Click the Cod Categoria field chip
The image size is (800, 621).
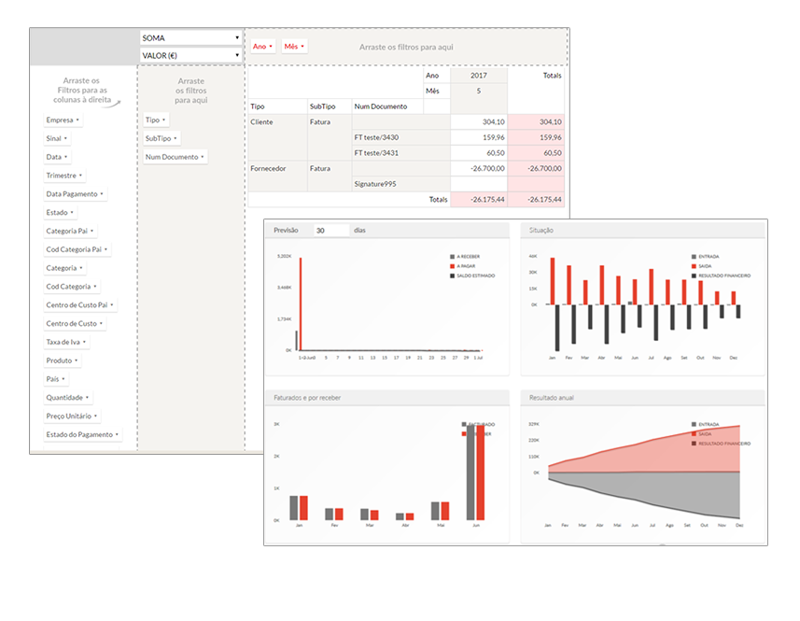(72, 287)
